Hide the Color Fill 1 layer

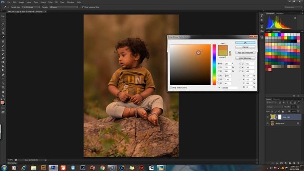[267, 117]
